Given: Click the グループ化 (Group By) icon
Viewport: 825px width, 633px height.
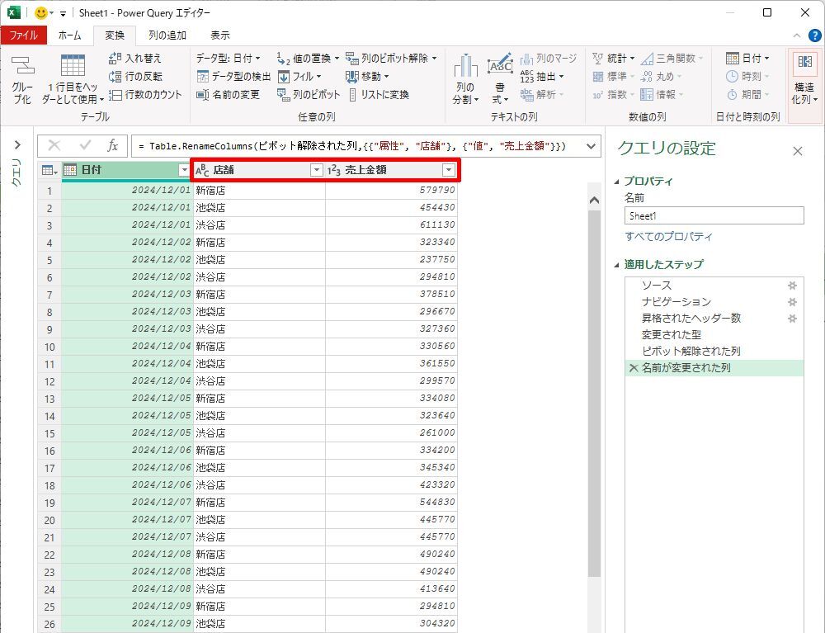Looking at the screenshot, I should 22,80.
